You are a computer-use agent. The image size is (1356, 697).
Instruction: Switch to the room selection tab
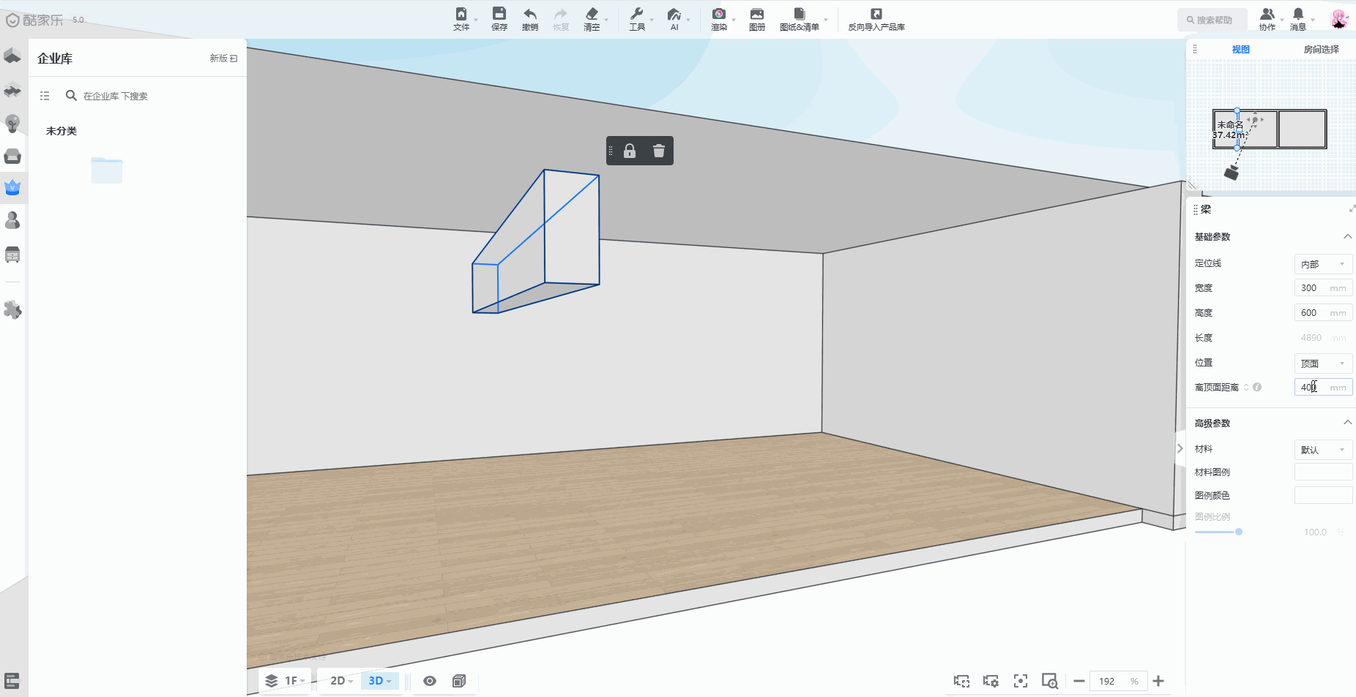tap(1321, 49)
